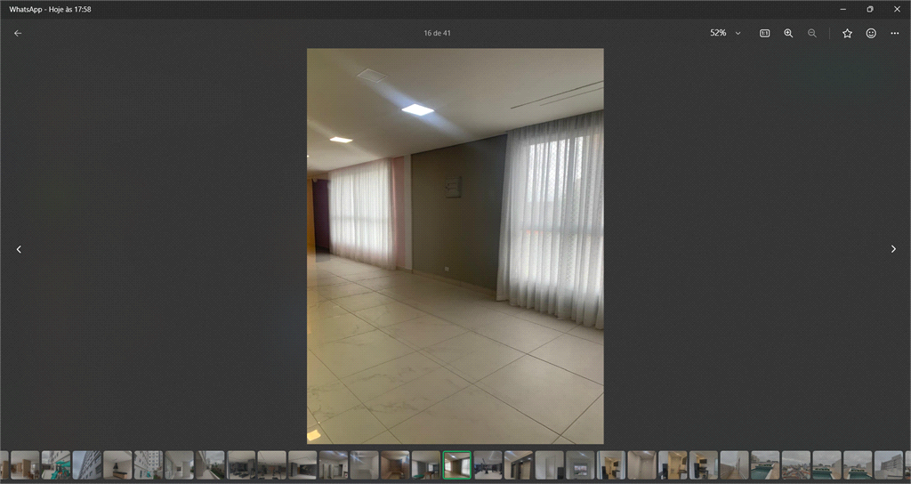Select thumbnail right after the highlighted one

pos(488,464)
